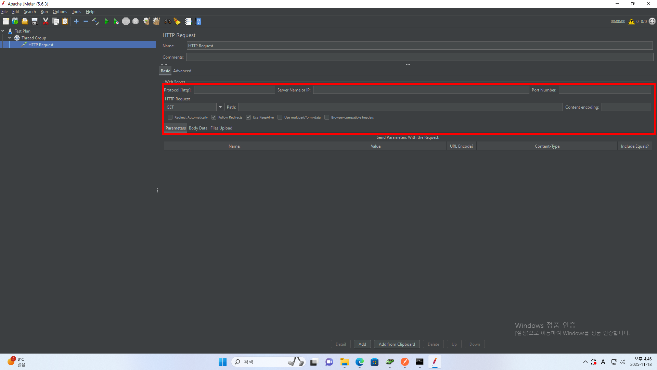Click the binoculars Search icon

click(167, 21)
